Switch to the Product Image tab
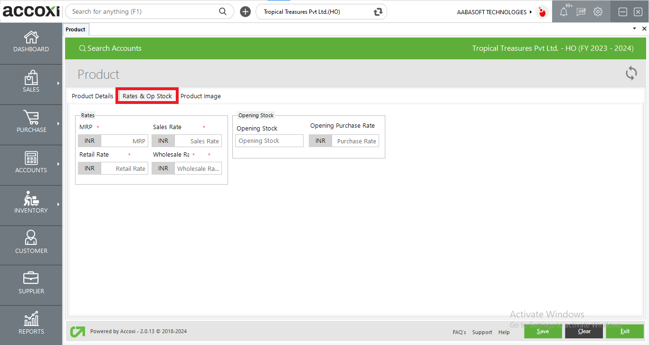Viewport: 649px width, 345px height. coord(200,96)
